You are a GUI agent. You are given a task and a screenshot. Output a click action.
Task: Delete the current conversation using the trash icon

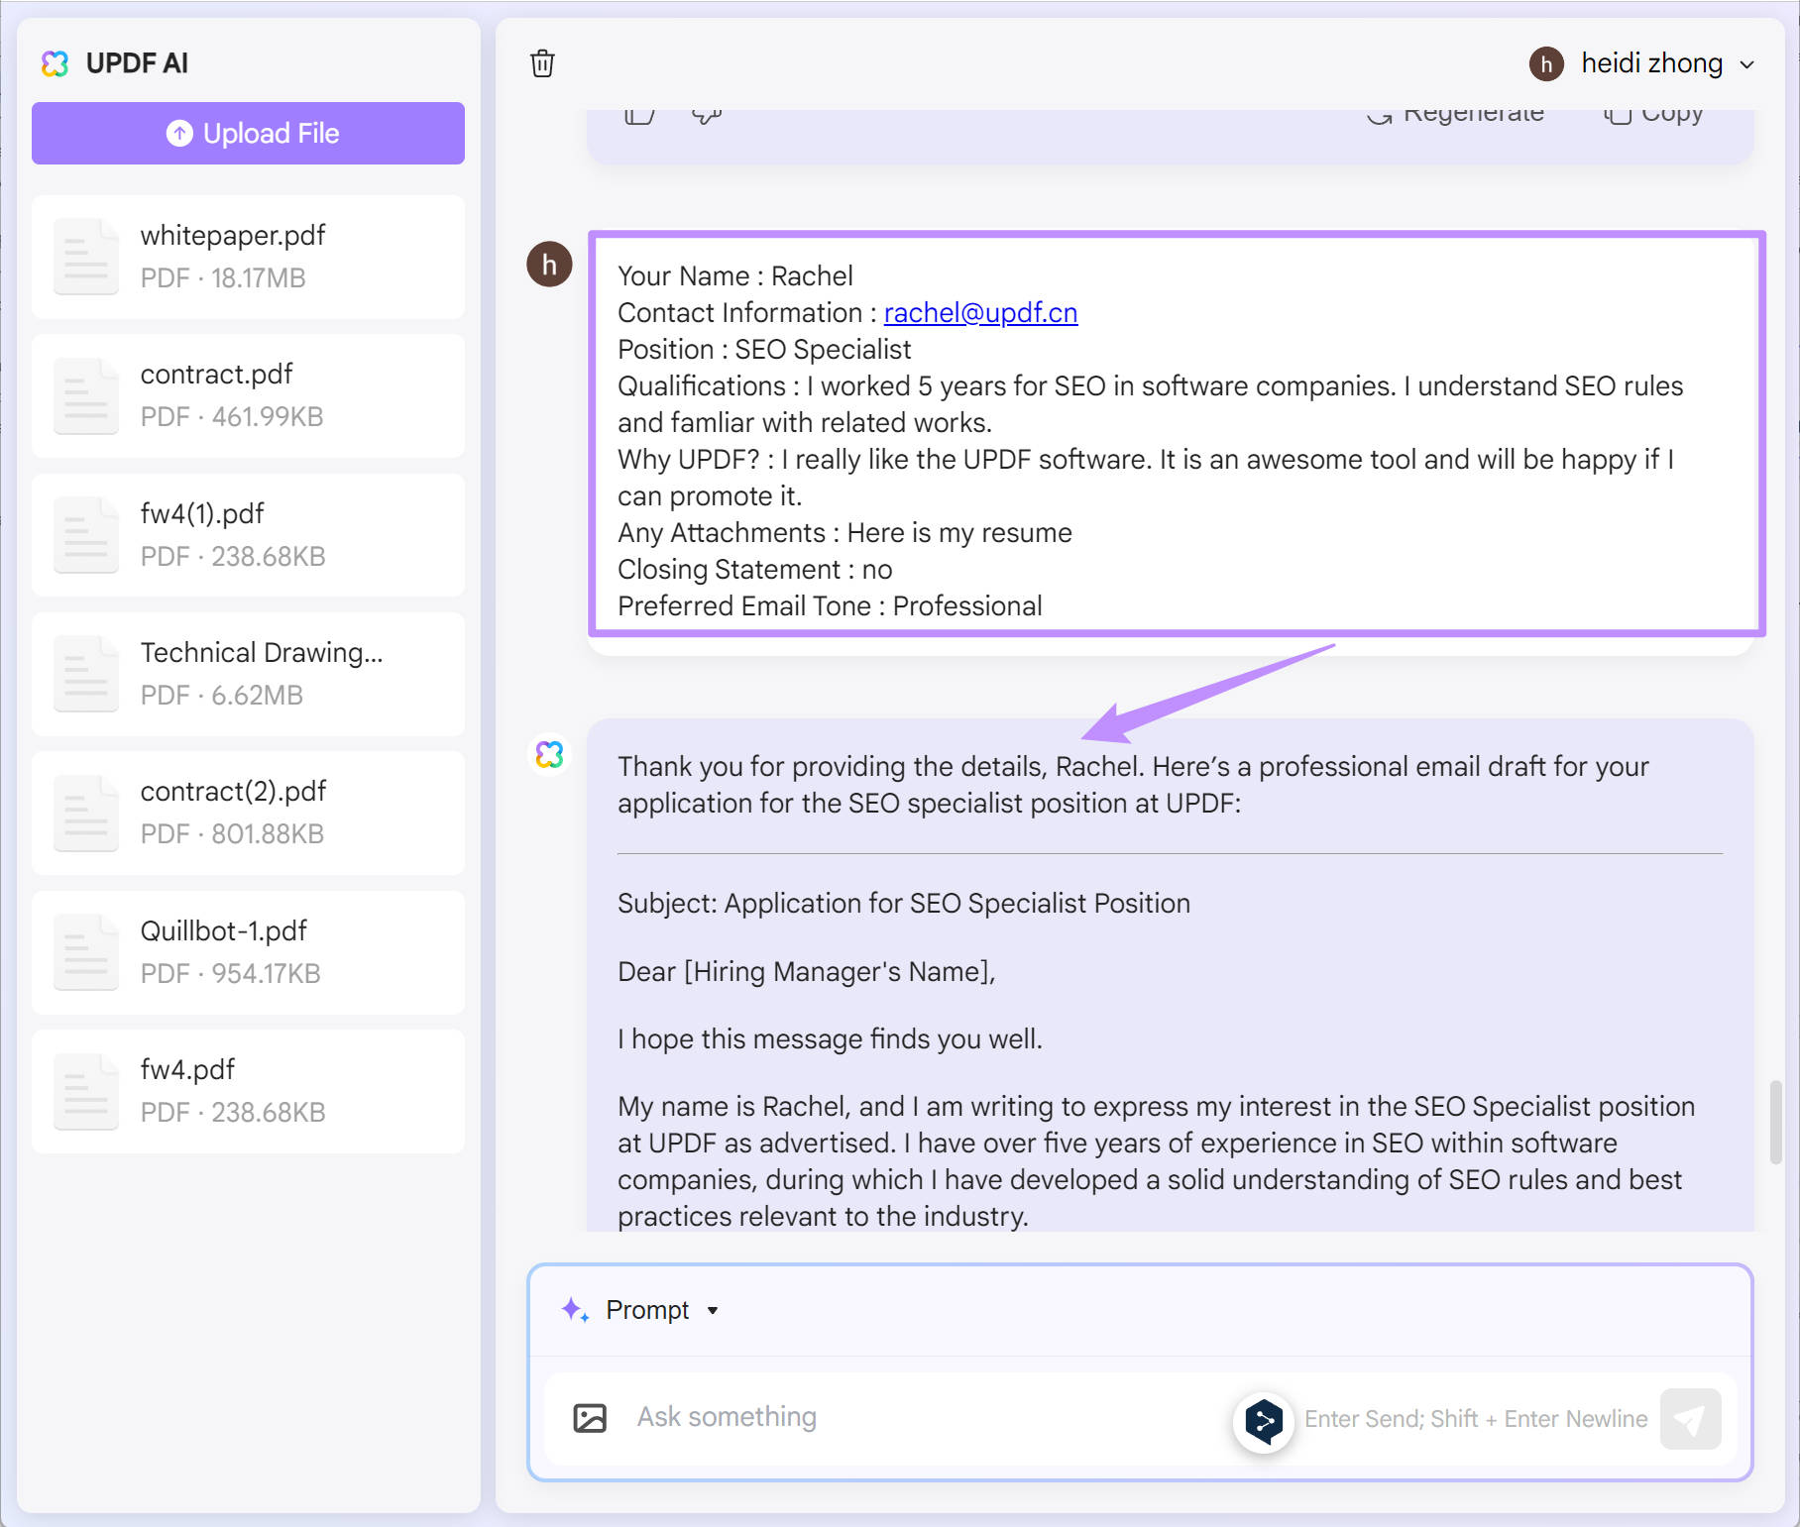click(x=543, y=62)
